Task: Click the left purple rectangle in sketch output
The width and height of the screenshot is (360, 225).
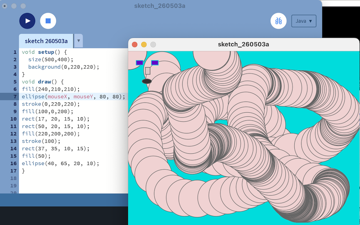Action: click(x=139, y=63)
